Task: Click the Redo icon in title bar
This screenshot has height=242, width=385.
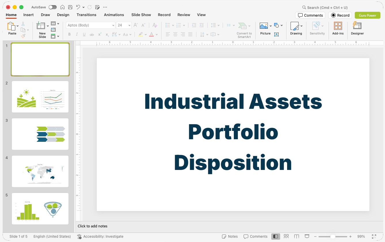Action: coord(90,7)
